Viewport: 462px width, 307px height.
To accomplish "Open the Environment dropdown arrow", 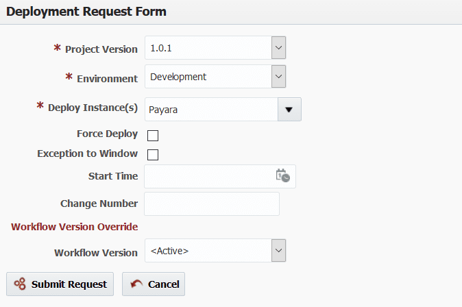I will click(278, 77).
